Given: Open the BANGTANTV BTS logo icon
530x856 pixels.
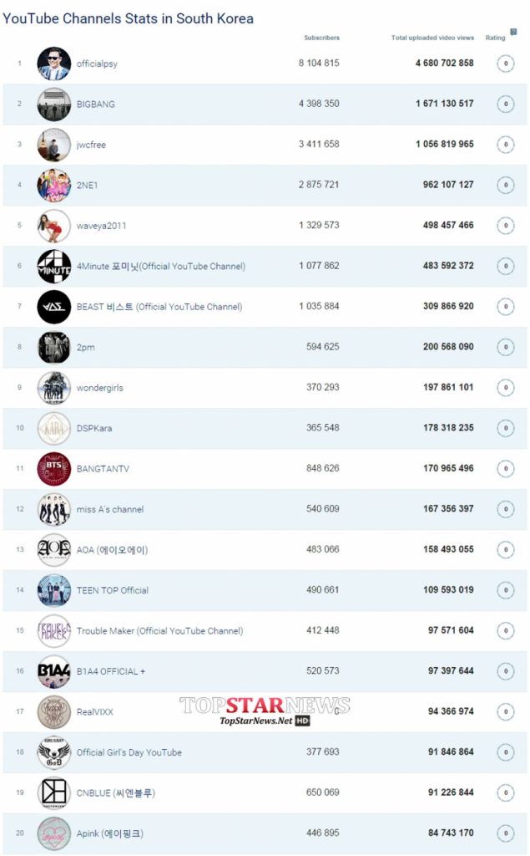Looking at the screenshot, I should click(x=54, y=469).
